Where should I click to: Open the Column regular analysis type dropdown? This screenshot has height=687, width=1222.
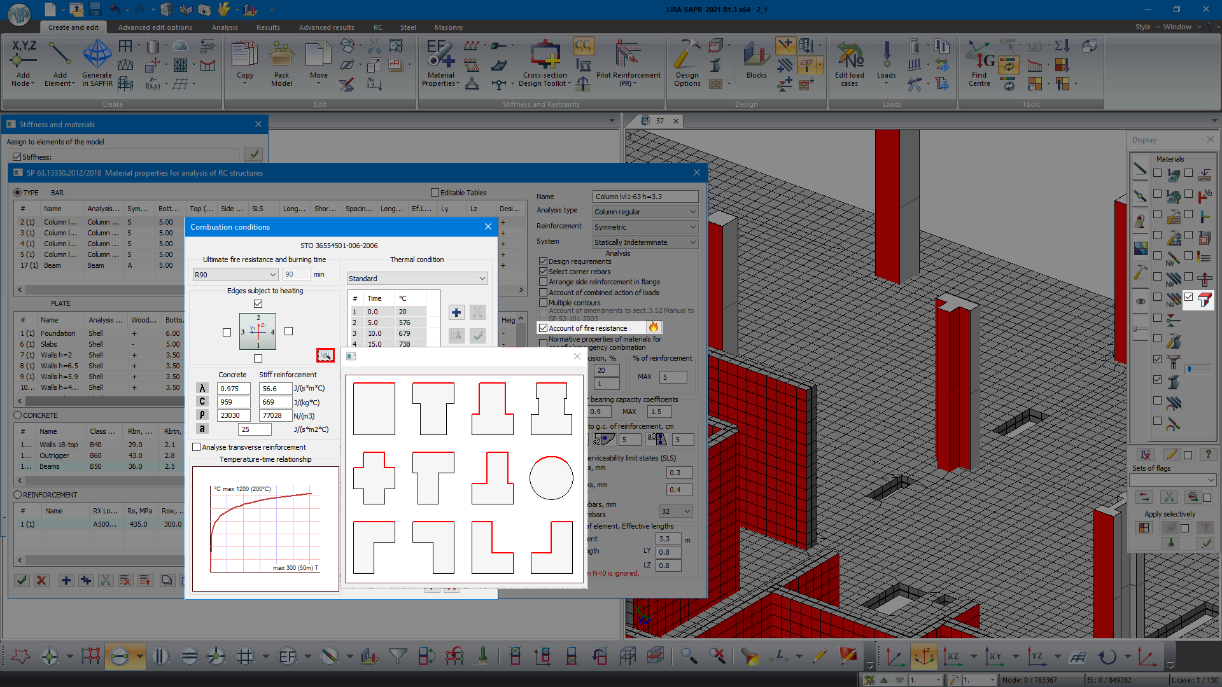pos(645,212)
